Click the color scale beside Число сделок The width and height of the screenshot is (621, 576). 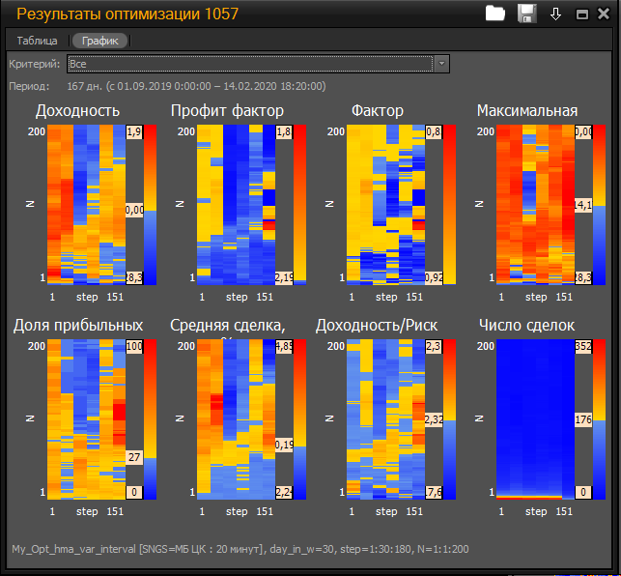coord(600,419)
